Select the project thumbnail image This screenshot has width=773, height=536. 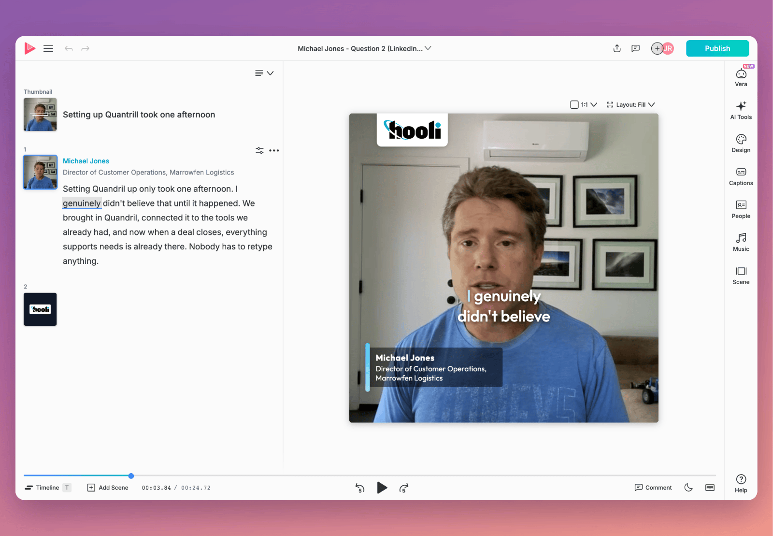(40, 115)
